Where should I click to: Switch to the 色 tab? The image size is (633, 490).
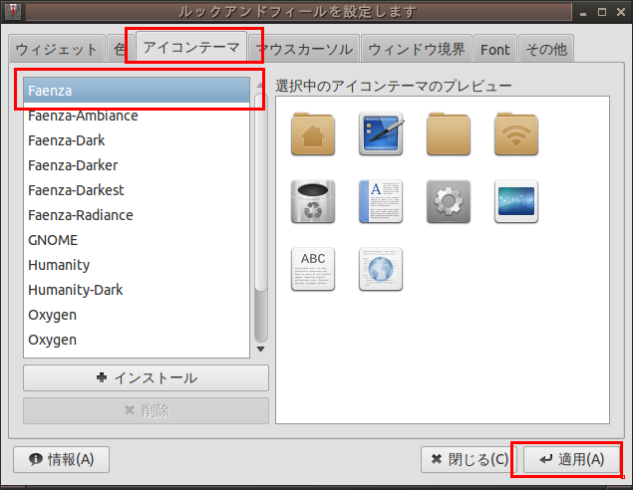[x=120, y=49]
